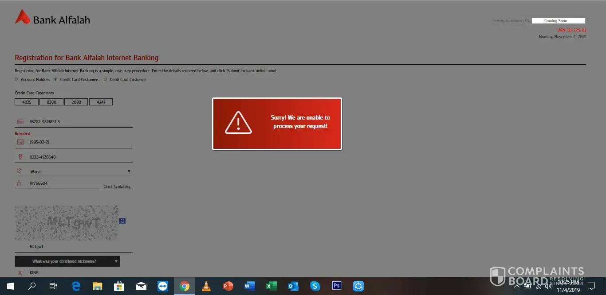Open the Windows notification center
The width and height of the screenshot is (606, 295).
click(x=591, y=286)
